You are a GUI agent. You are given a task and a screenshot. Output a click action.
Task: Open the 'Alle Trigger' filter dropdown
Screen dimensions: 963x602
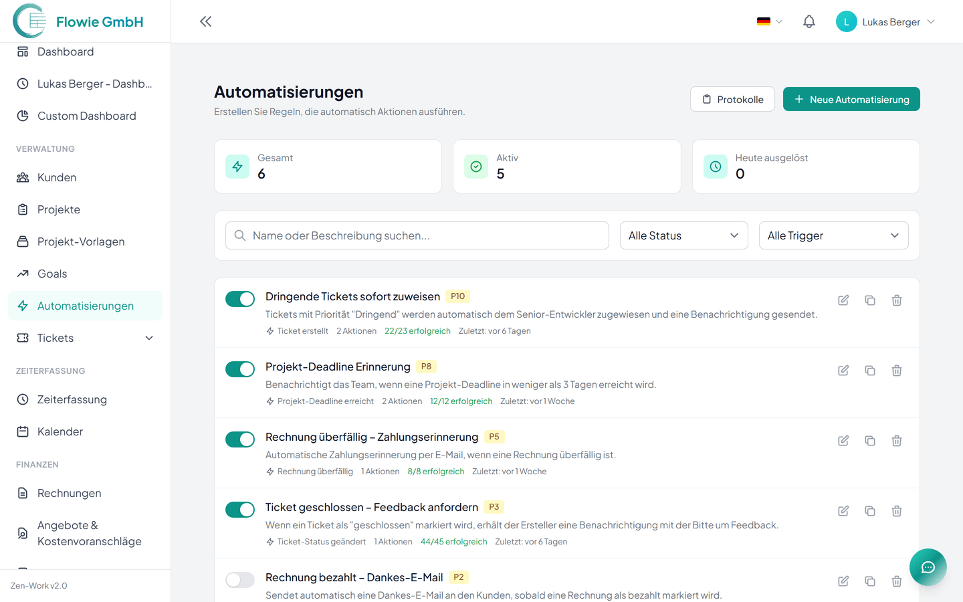pyautogui.click(x=833, y=235)
